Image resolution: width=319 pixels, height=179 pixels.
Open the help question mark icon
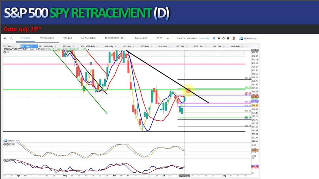coord(228,38)
